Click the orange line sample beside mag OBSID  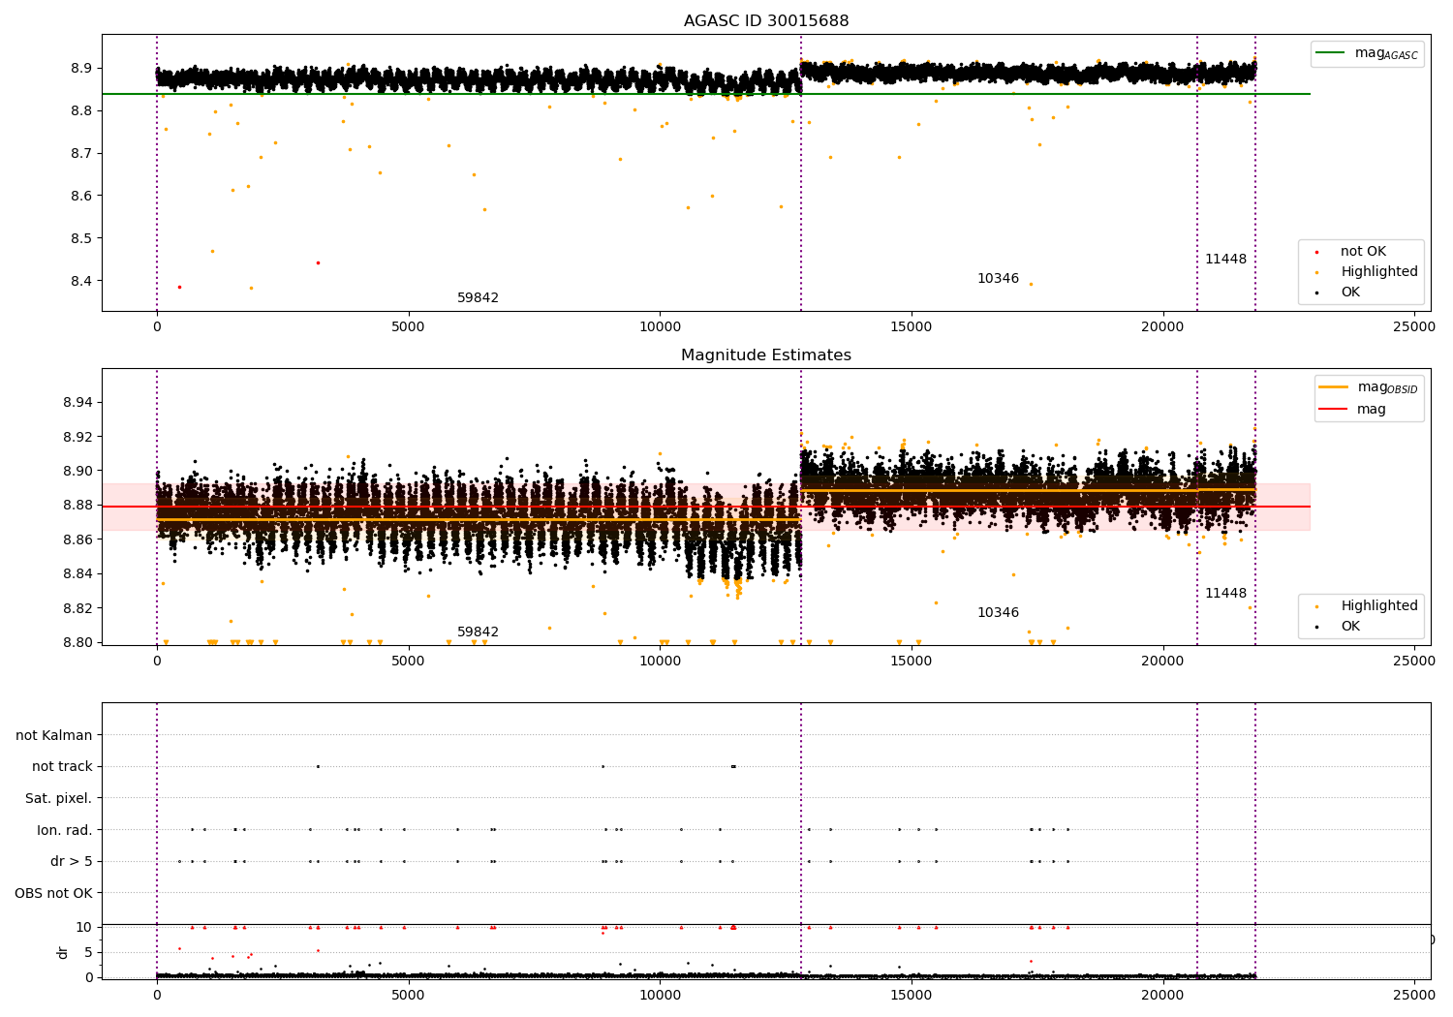pos(1334,387)
